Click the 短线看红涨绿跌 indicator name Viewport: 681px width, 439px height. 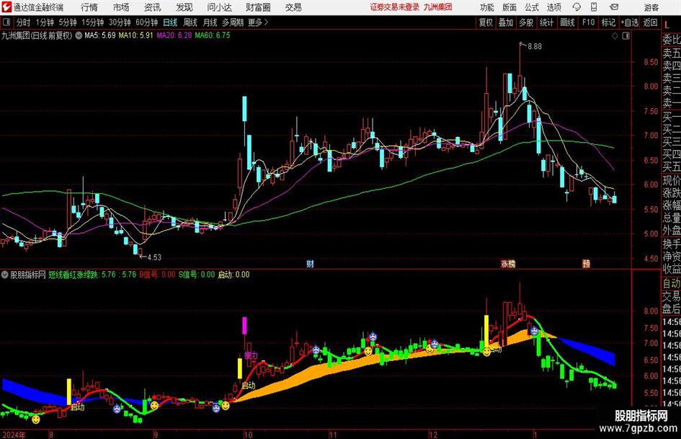point(73,275)
